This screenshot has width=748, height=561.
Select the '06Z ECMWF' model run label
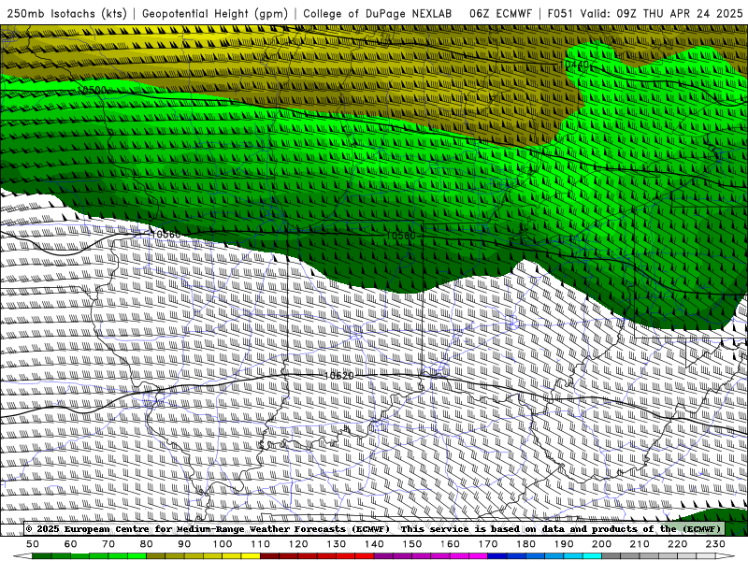click(500, 14)
